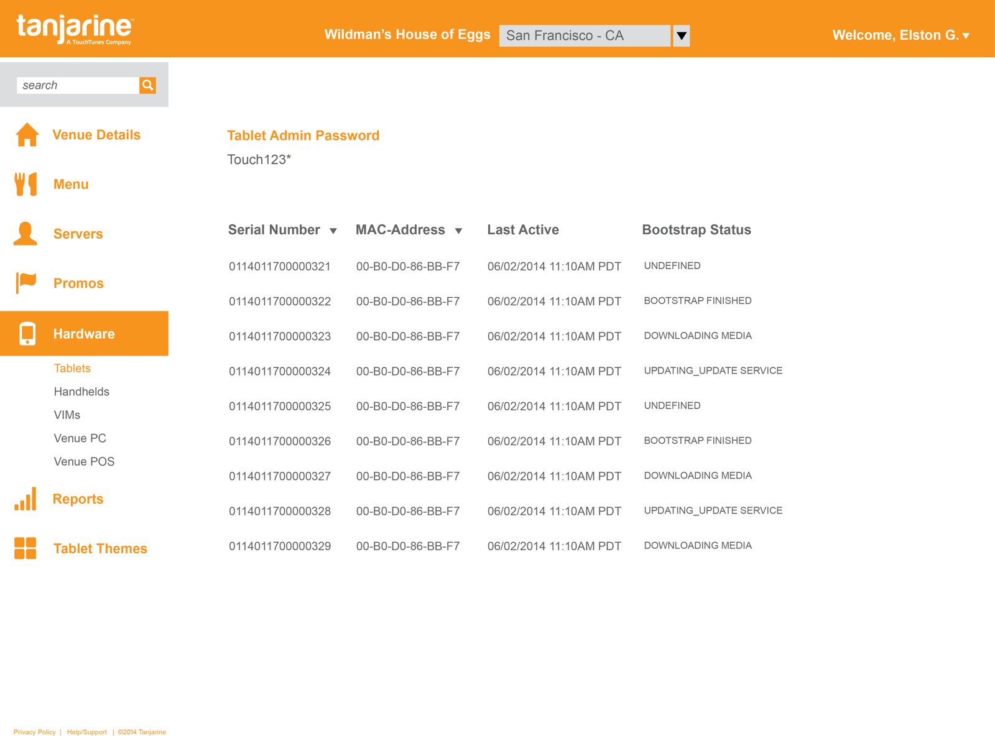Screen dimensions: 995x746
Task: Click UPDATING_UPDATE SERVICE status in row 0114011700000328
Action: [713, 510]
